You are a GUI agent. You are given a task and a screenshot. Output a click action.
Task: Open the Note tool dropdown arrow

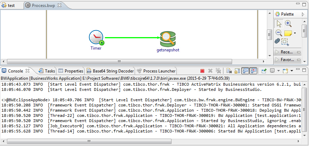pyautogui.click(x=295, y=33)
